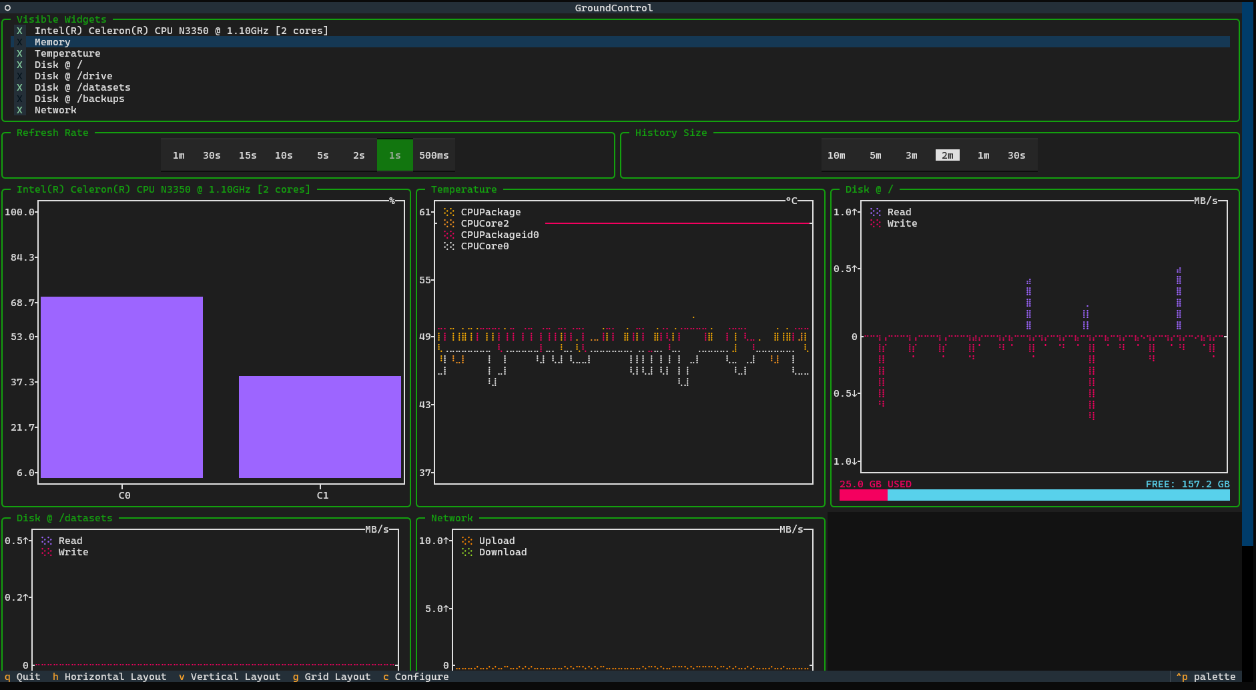Set history size to 1m
The width and height of the screenshot is (1256, 690).
[x=984, y=155]
